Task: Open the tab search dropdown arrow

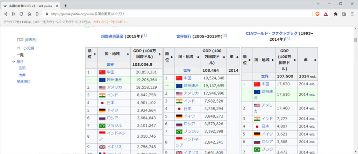Action: [x=318, y=3]
